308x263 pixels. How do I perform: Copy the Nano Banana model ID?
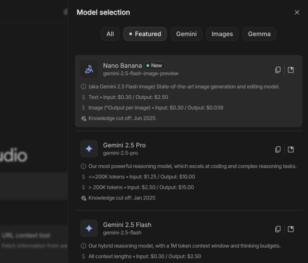(x=278, y=70)
